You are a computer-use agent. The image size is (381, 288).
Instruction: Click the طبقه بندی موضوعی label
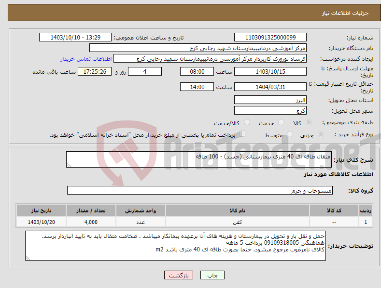pos(348,122)
